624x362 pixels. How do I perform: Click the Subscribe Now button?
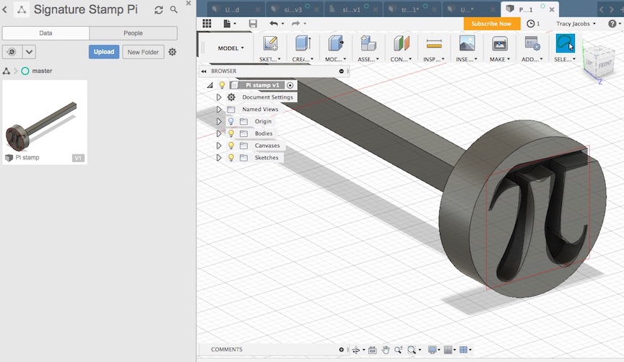492,24
